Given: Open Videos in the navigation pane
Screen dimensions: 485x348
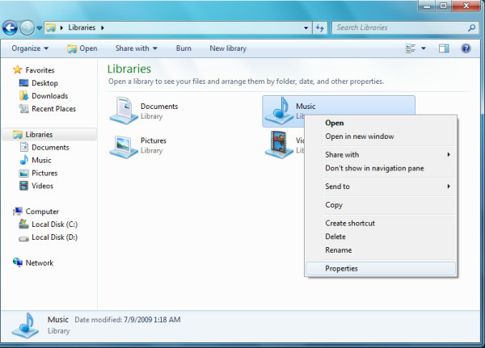Looking at the screenshot, I should (x=42, y=186).
